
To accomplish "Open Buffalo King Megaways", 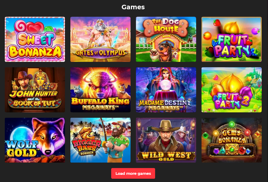I will tap(100, 90).
